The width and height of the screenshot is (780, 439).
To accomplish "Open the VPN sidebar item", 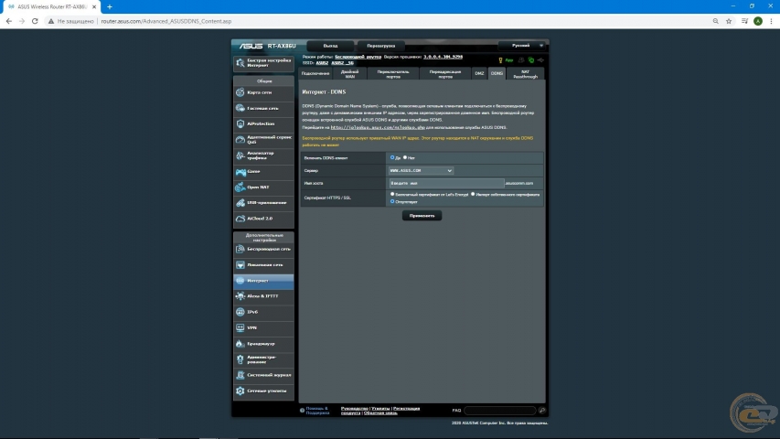I will [x=263, y=328].
